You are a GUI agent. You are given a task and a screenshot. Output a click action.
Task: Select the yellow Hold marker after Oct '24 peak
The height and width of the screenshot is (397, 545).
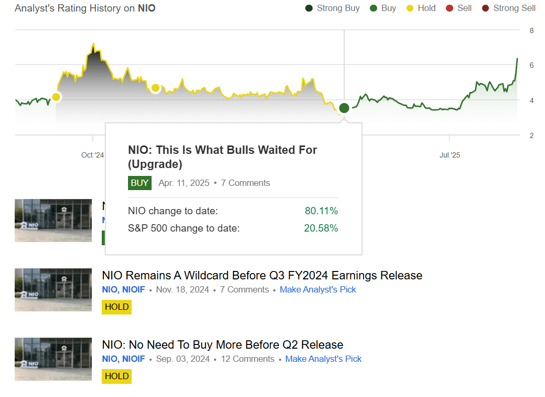coord(155,88)
